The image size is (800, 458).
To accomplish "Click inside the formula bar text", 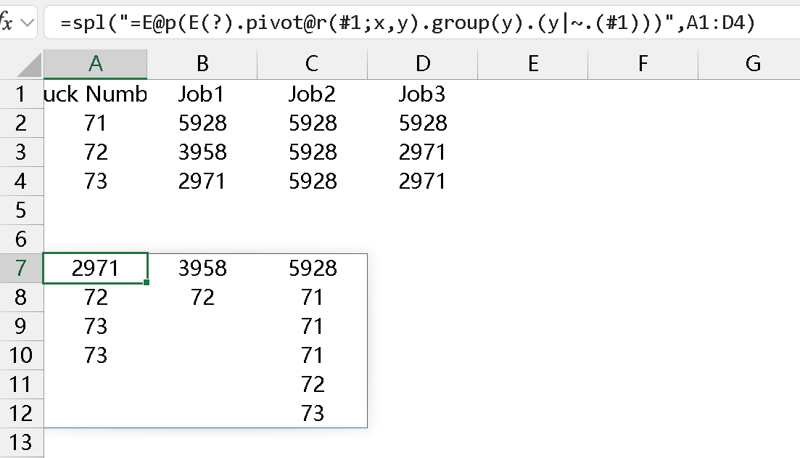I will tap(406, 23).
